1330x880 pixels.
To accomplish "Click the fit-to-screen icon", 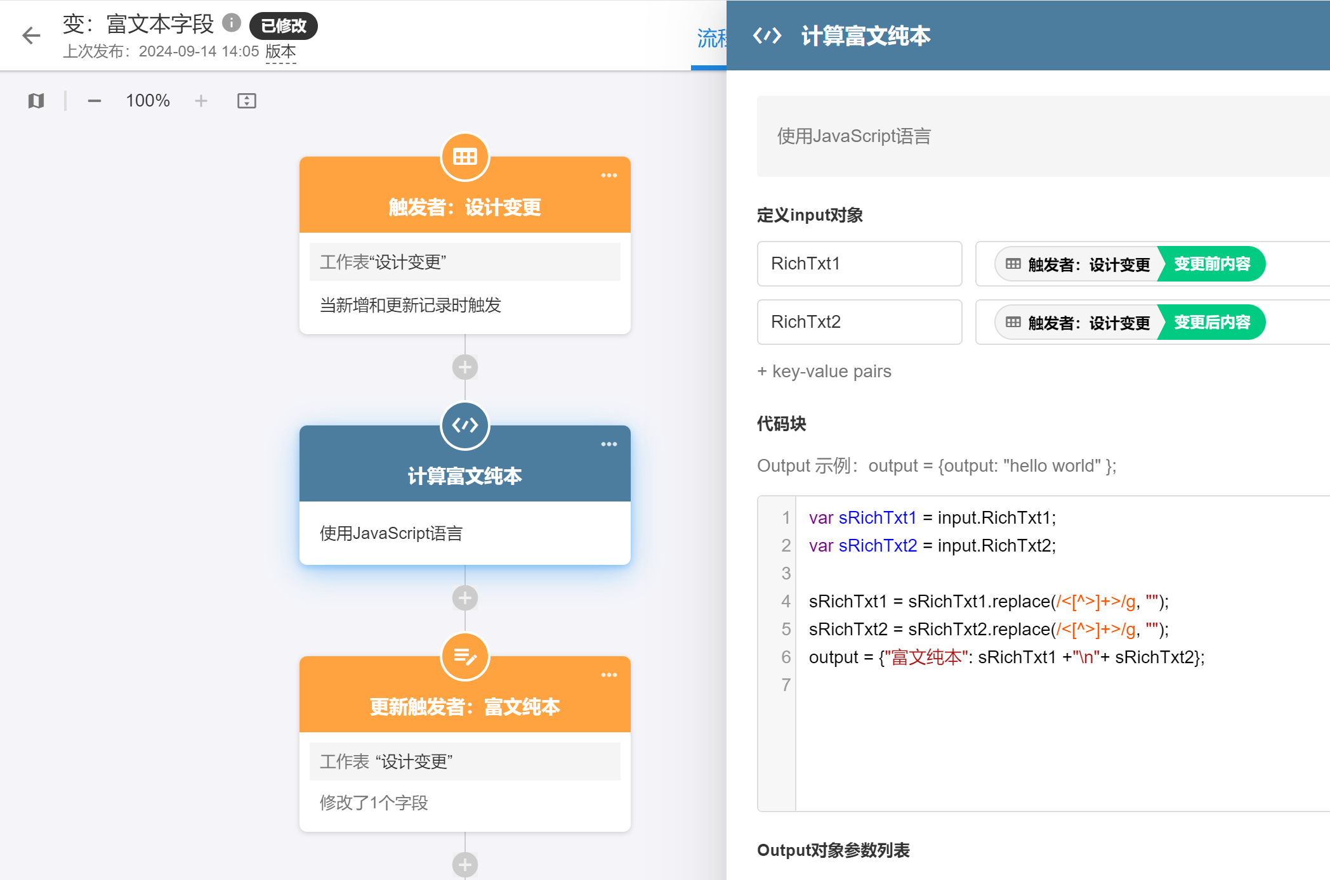I will point(246,101).
